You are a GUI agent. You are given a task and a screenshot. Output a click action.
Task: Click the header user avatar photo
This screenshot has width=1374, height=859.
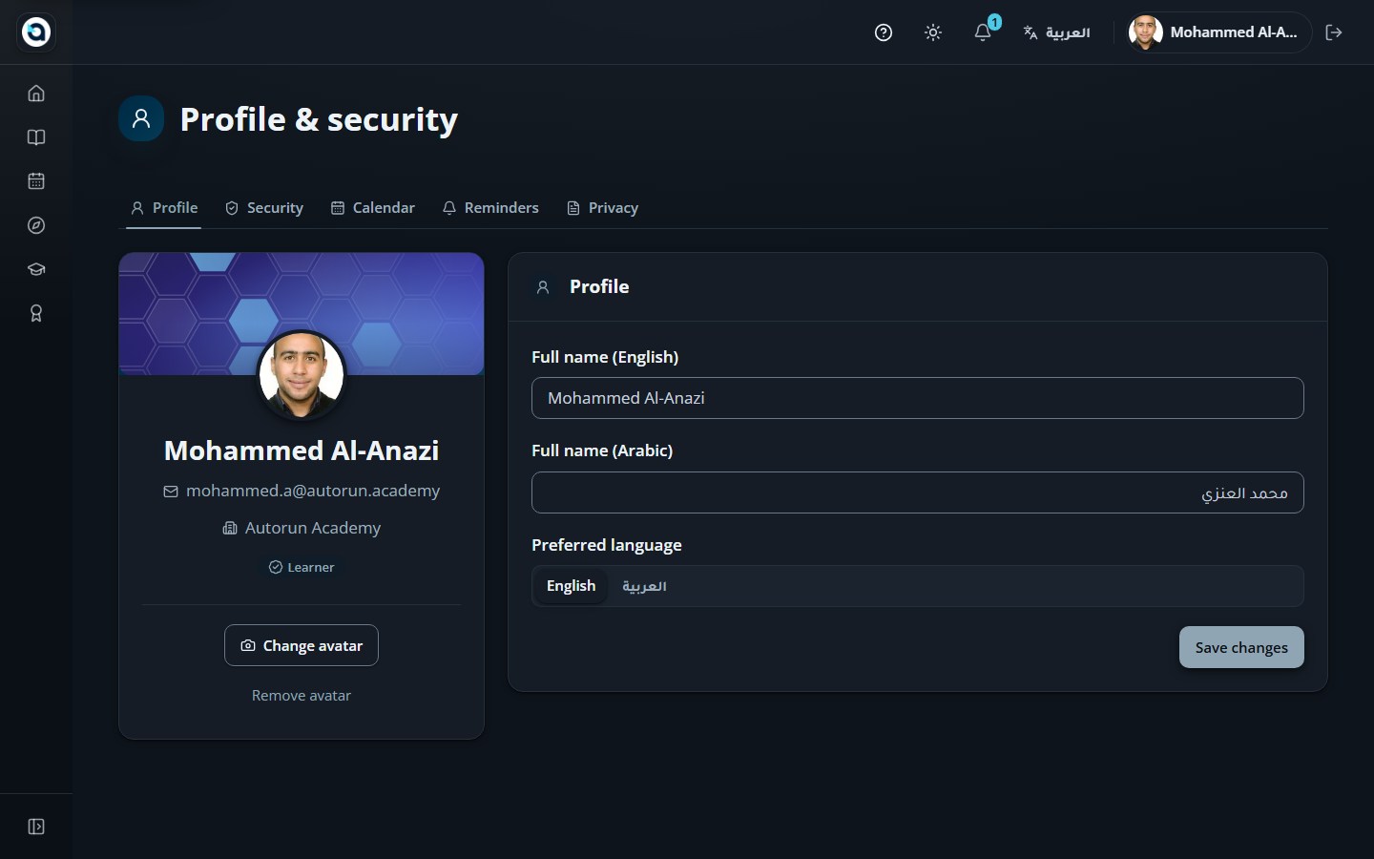1145,32
